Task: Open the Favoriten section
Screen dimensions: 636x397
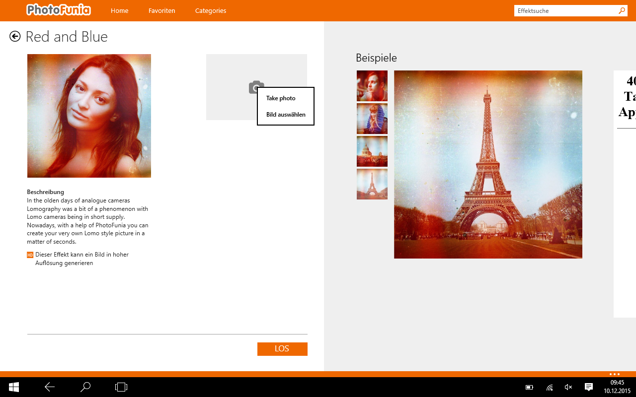Action: pyautogui.click(x=161, y=10)
